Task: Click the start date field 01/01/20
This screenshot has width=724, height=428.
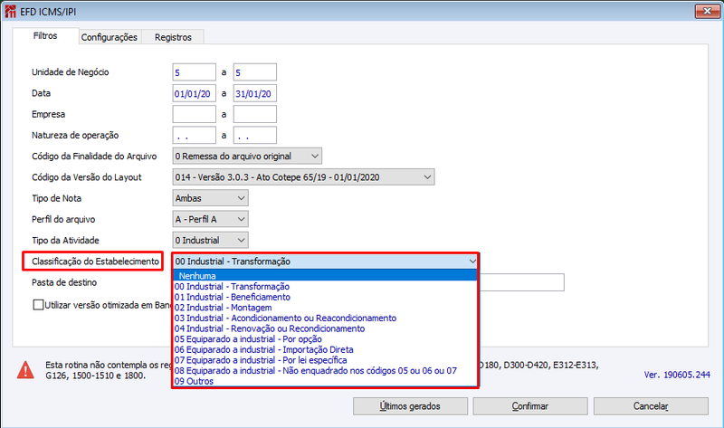Action: 195,93
